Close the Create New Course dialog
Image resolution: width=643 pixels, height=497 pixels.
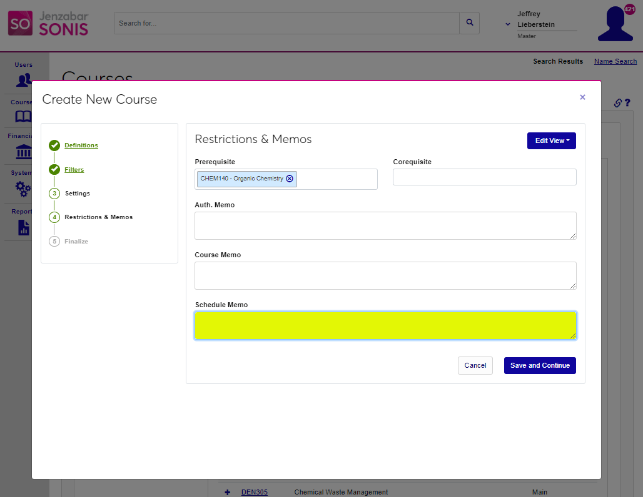[x=582, y=97]
